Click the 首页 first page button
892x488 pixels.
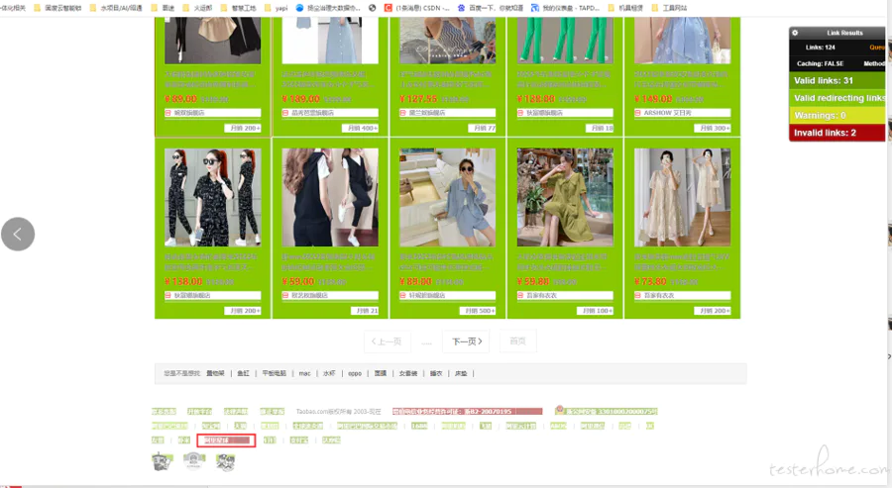517,341
